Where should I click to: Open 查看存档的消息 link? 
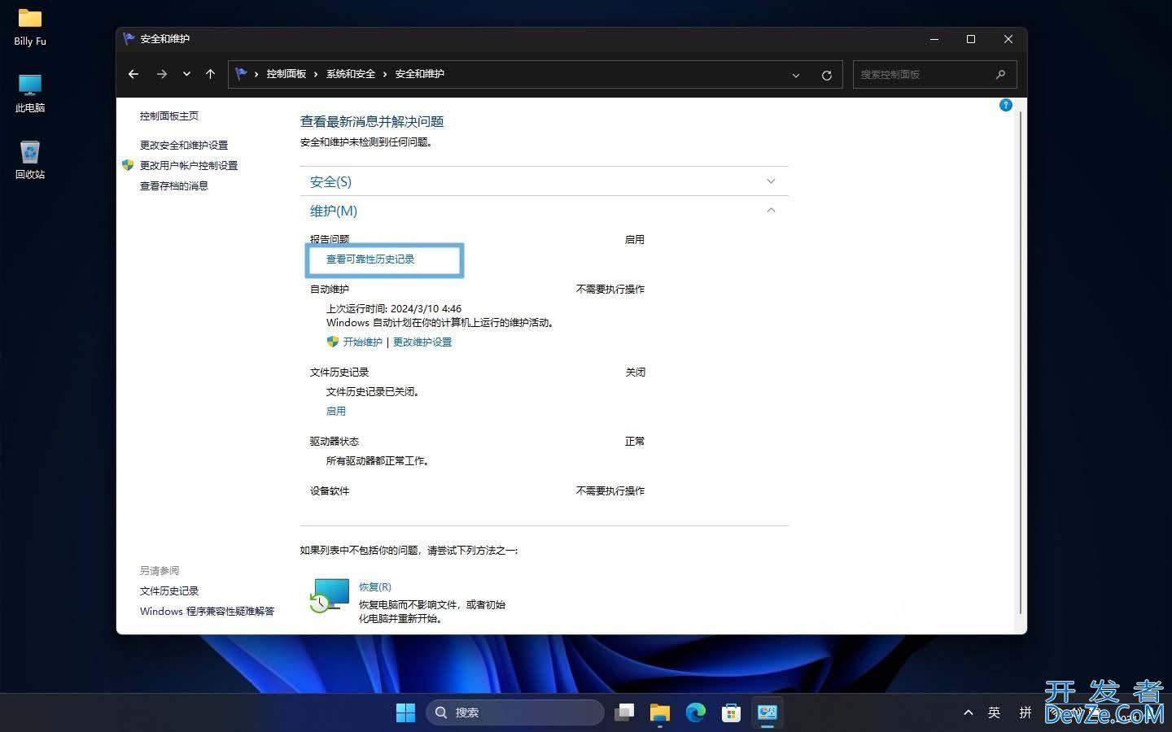click(x=174, y=185)
